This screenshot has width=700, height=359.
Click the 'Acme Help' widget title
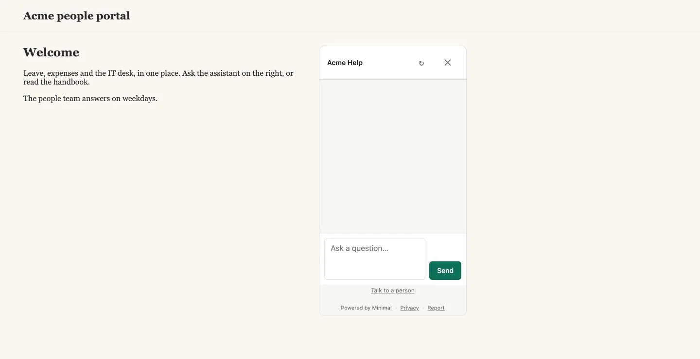point(345,63)
